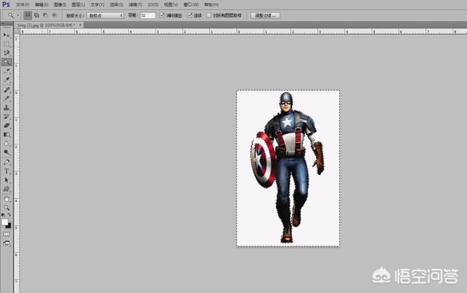This screenshot has width=467, height=293.
Task: Select the Pen tool
Action: click(x=7, y=162)
